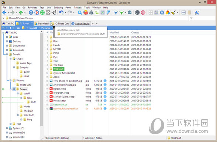Click the blue Undo arrow icon

tap(61, 13)
